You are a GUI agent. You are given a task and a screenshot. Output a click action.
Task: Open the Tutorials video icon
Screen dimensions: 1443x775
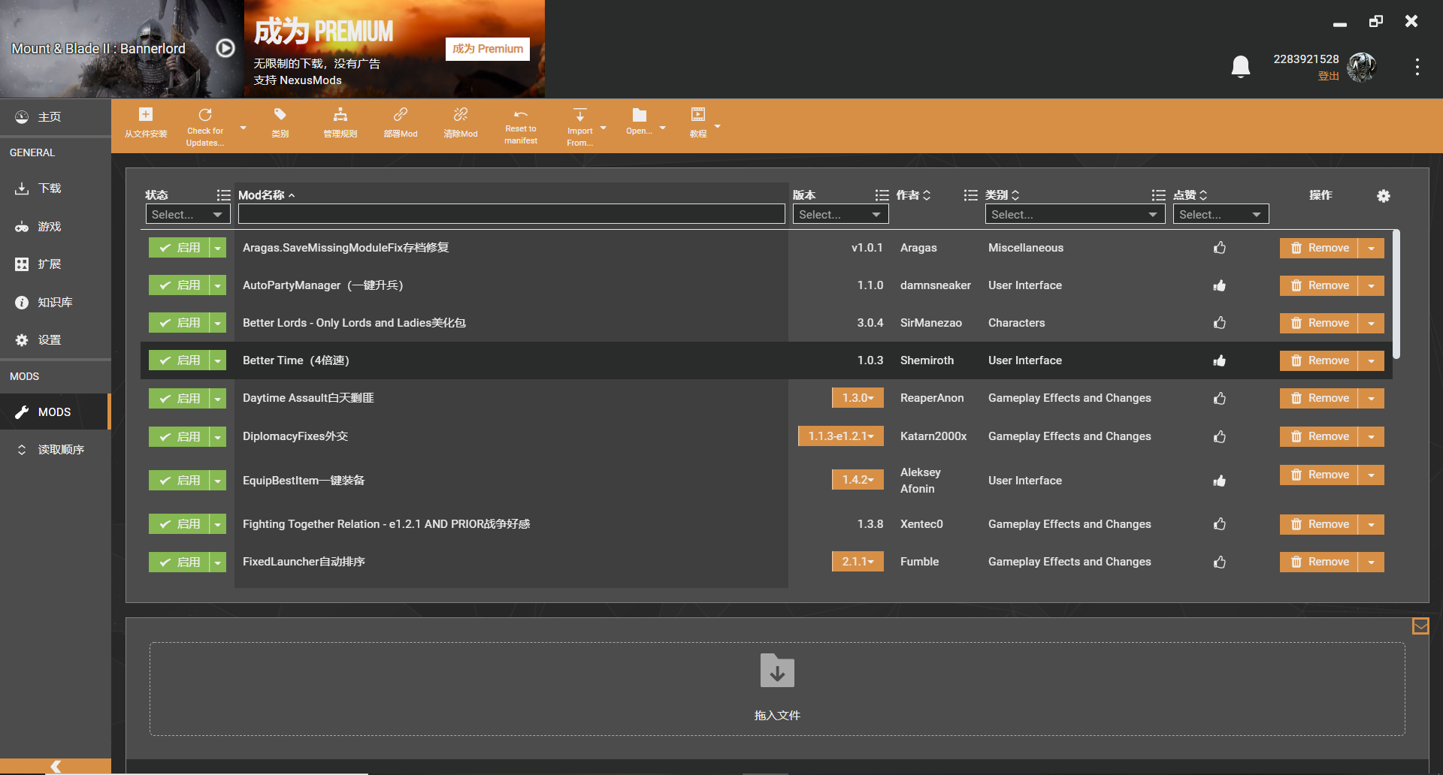point(698,123)
